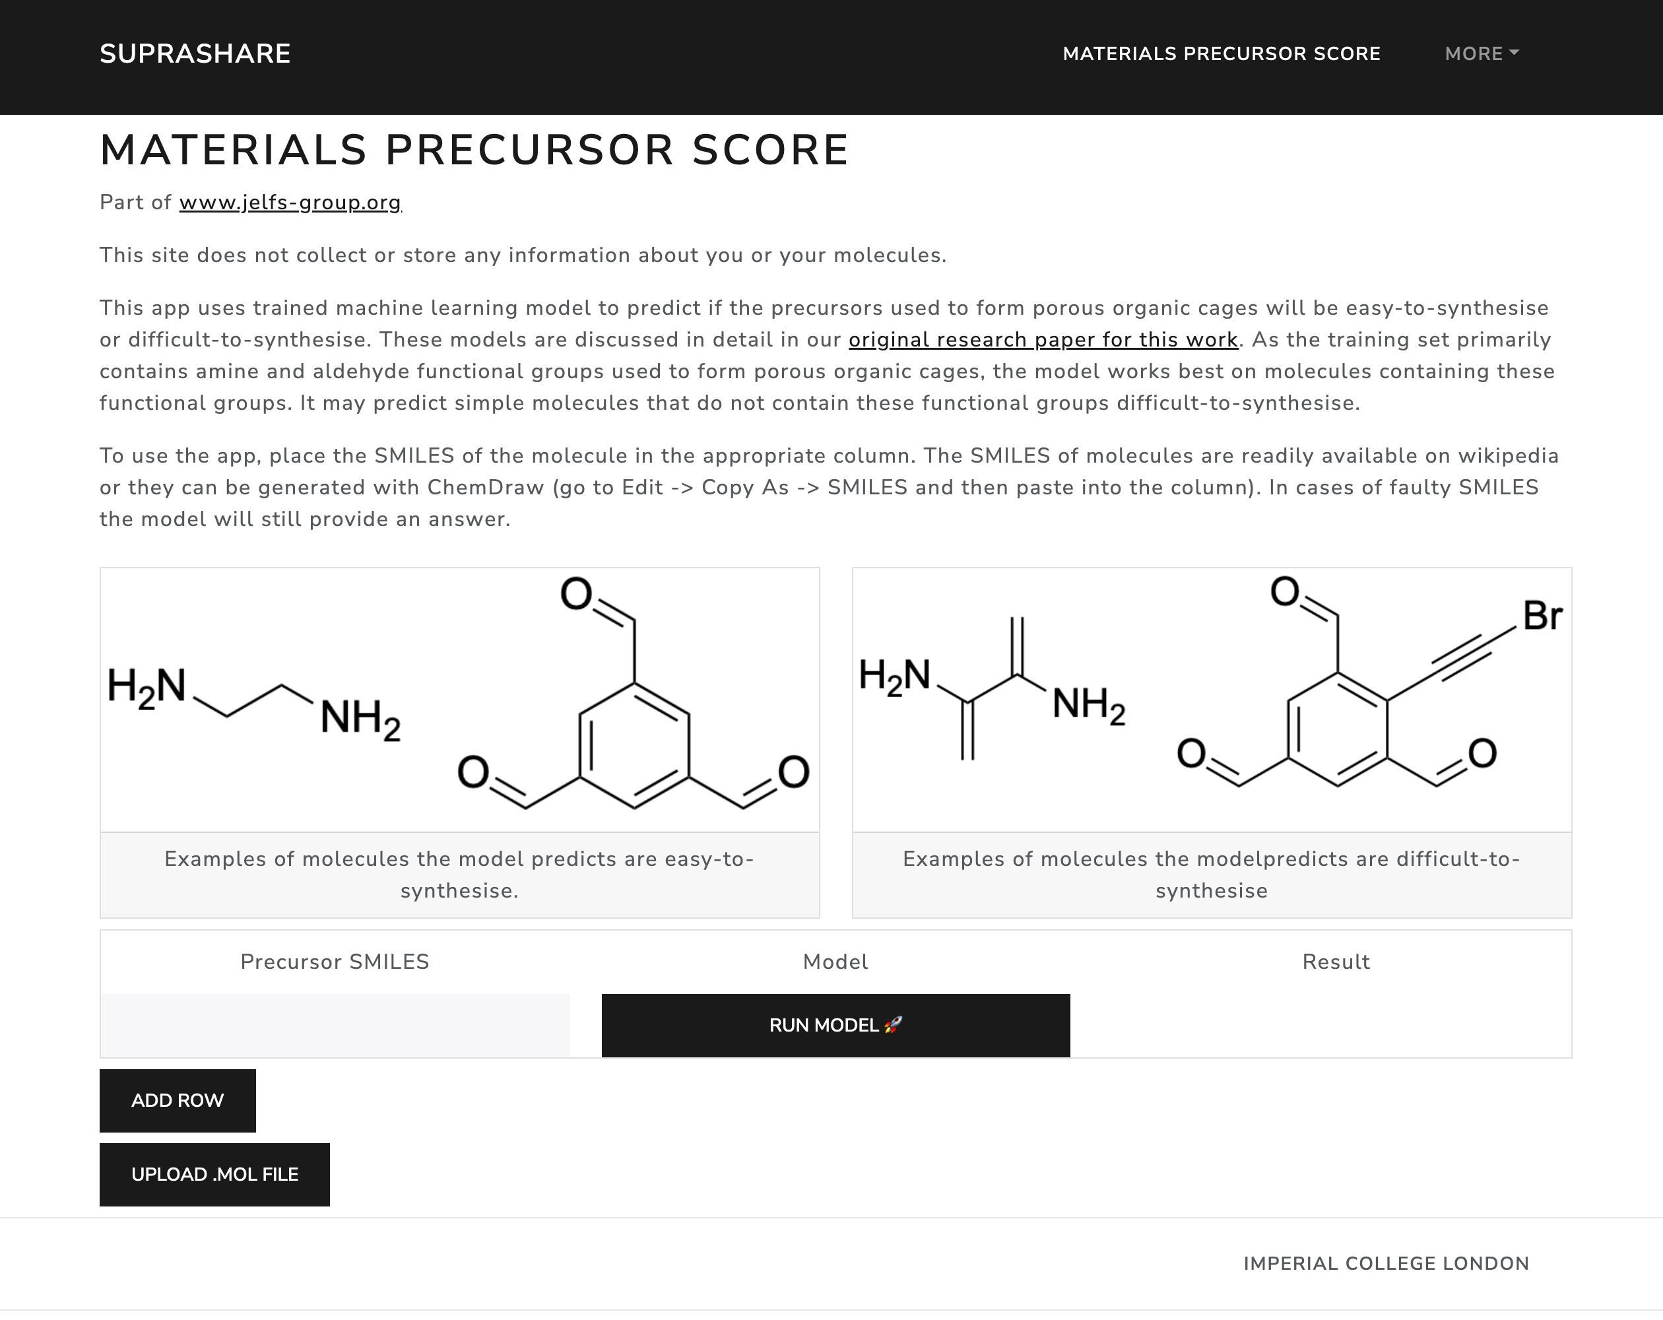This screenshot has width=1663, height=1320.
Task: Open the Materials Precursor Score nav item
Action: 1221,53
